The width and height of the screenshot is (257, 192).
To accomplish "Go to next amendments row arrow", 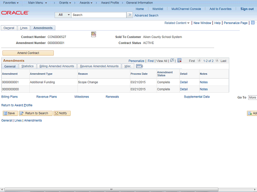I will point(217,60).
